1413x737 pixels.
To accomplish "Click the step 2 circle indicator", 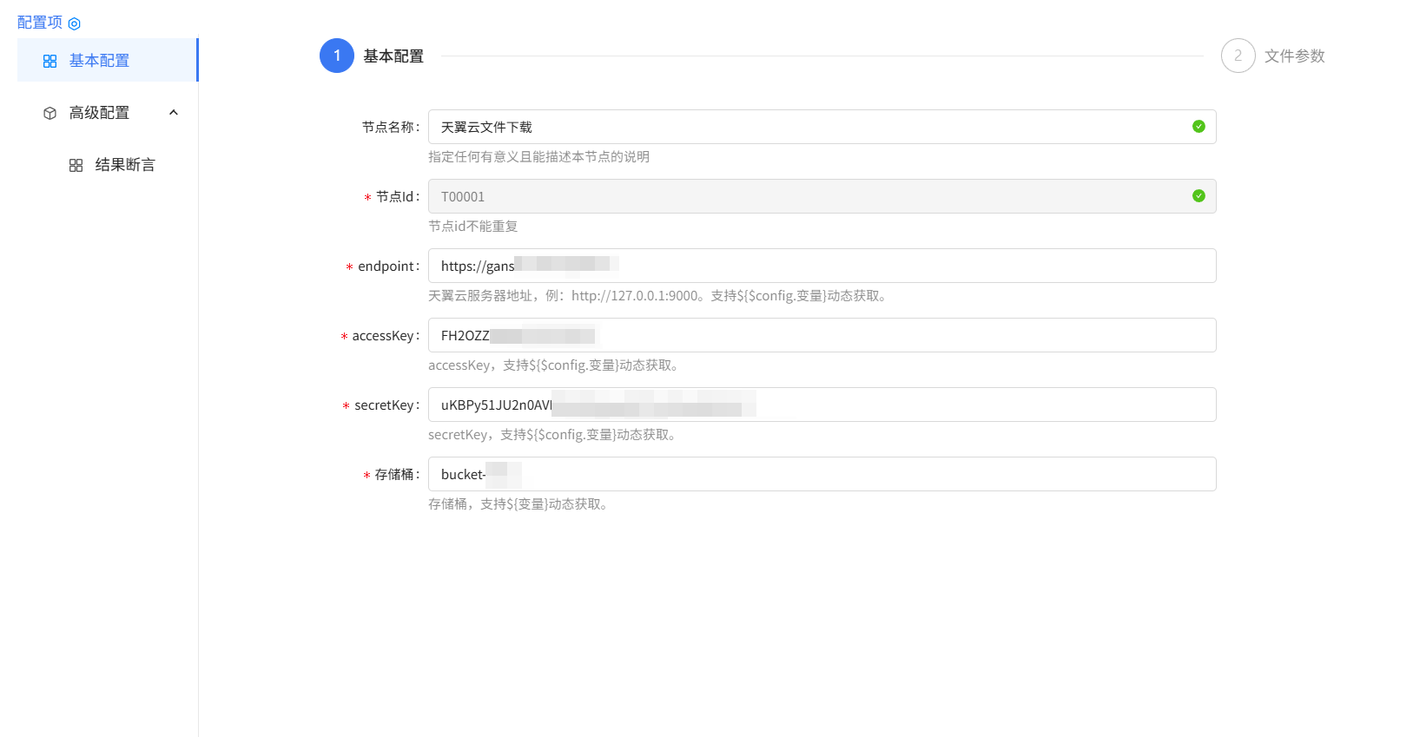I will 1238,56.
